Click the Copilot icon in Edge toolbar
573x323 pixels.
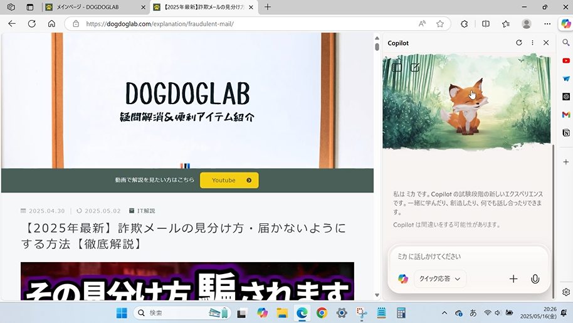565,24
